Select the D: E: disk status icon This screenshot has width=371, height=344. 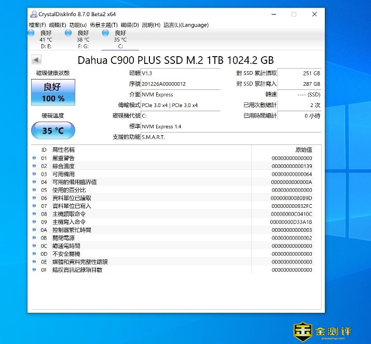pos(31,33)
